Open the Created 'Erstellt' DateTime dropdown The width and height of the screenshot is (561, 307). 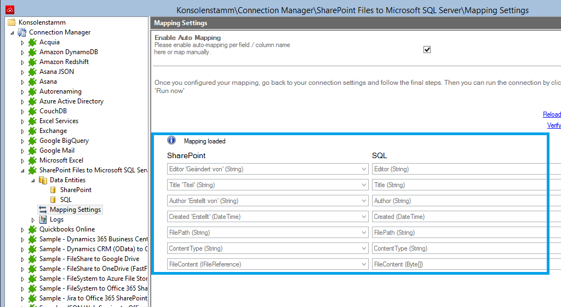coord(364,217)
